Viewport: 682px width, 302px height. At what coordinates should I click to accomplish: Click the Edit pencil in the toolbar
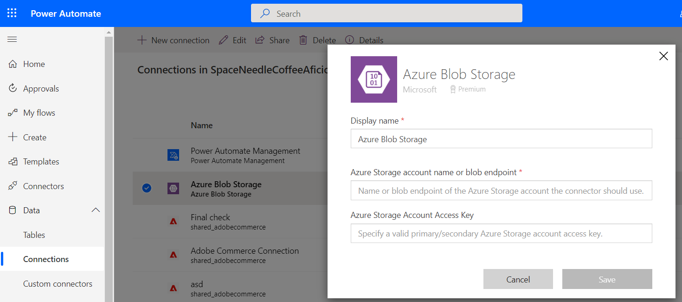[x=223, y=40]
